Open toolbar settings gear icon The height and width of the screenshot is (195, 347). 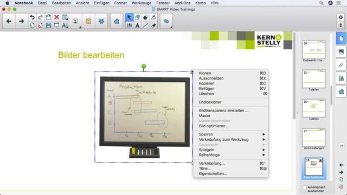click(341, 17)
